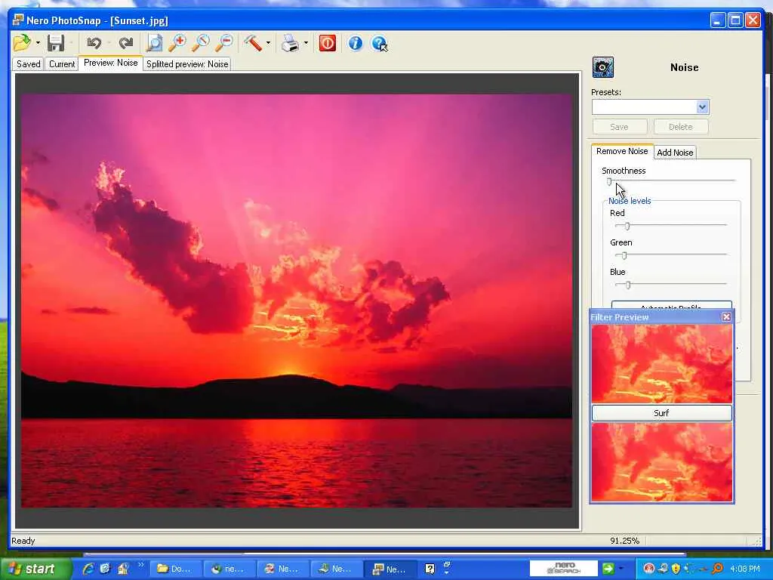Viewport: 773px width, 580px height.
Task: Click the lower Filter Preview thumbnail
Action: coord(661,462)
